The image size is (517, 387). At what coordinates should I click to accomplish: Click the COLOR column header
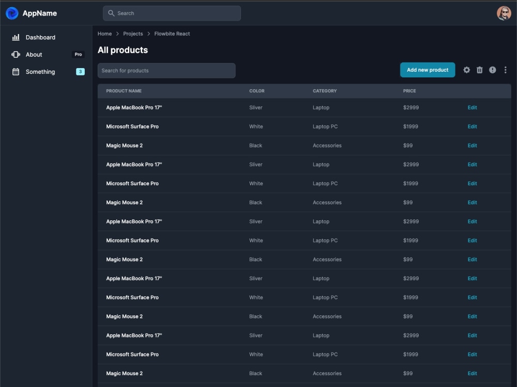coord(257,91)
